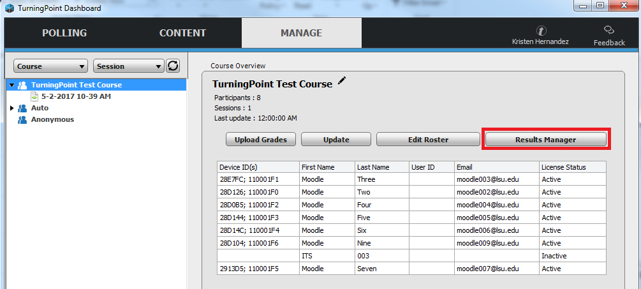This screenshot has height=289, width=641.
Task: Click the Upload Grades button
Action: tap(260, 139)
